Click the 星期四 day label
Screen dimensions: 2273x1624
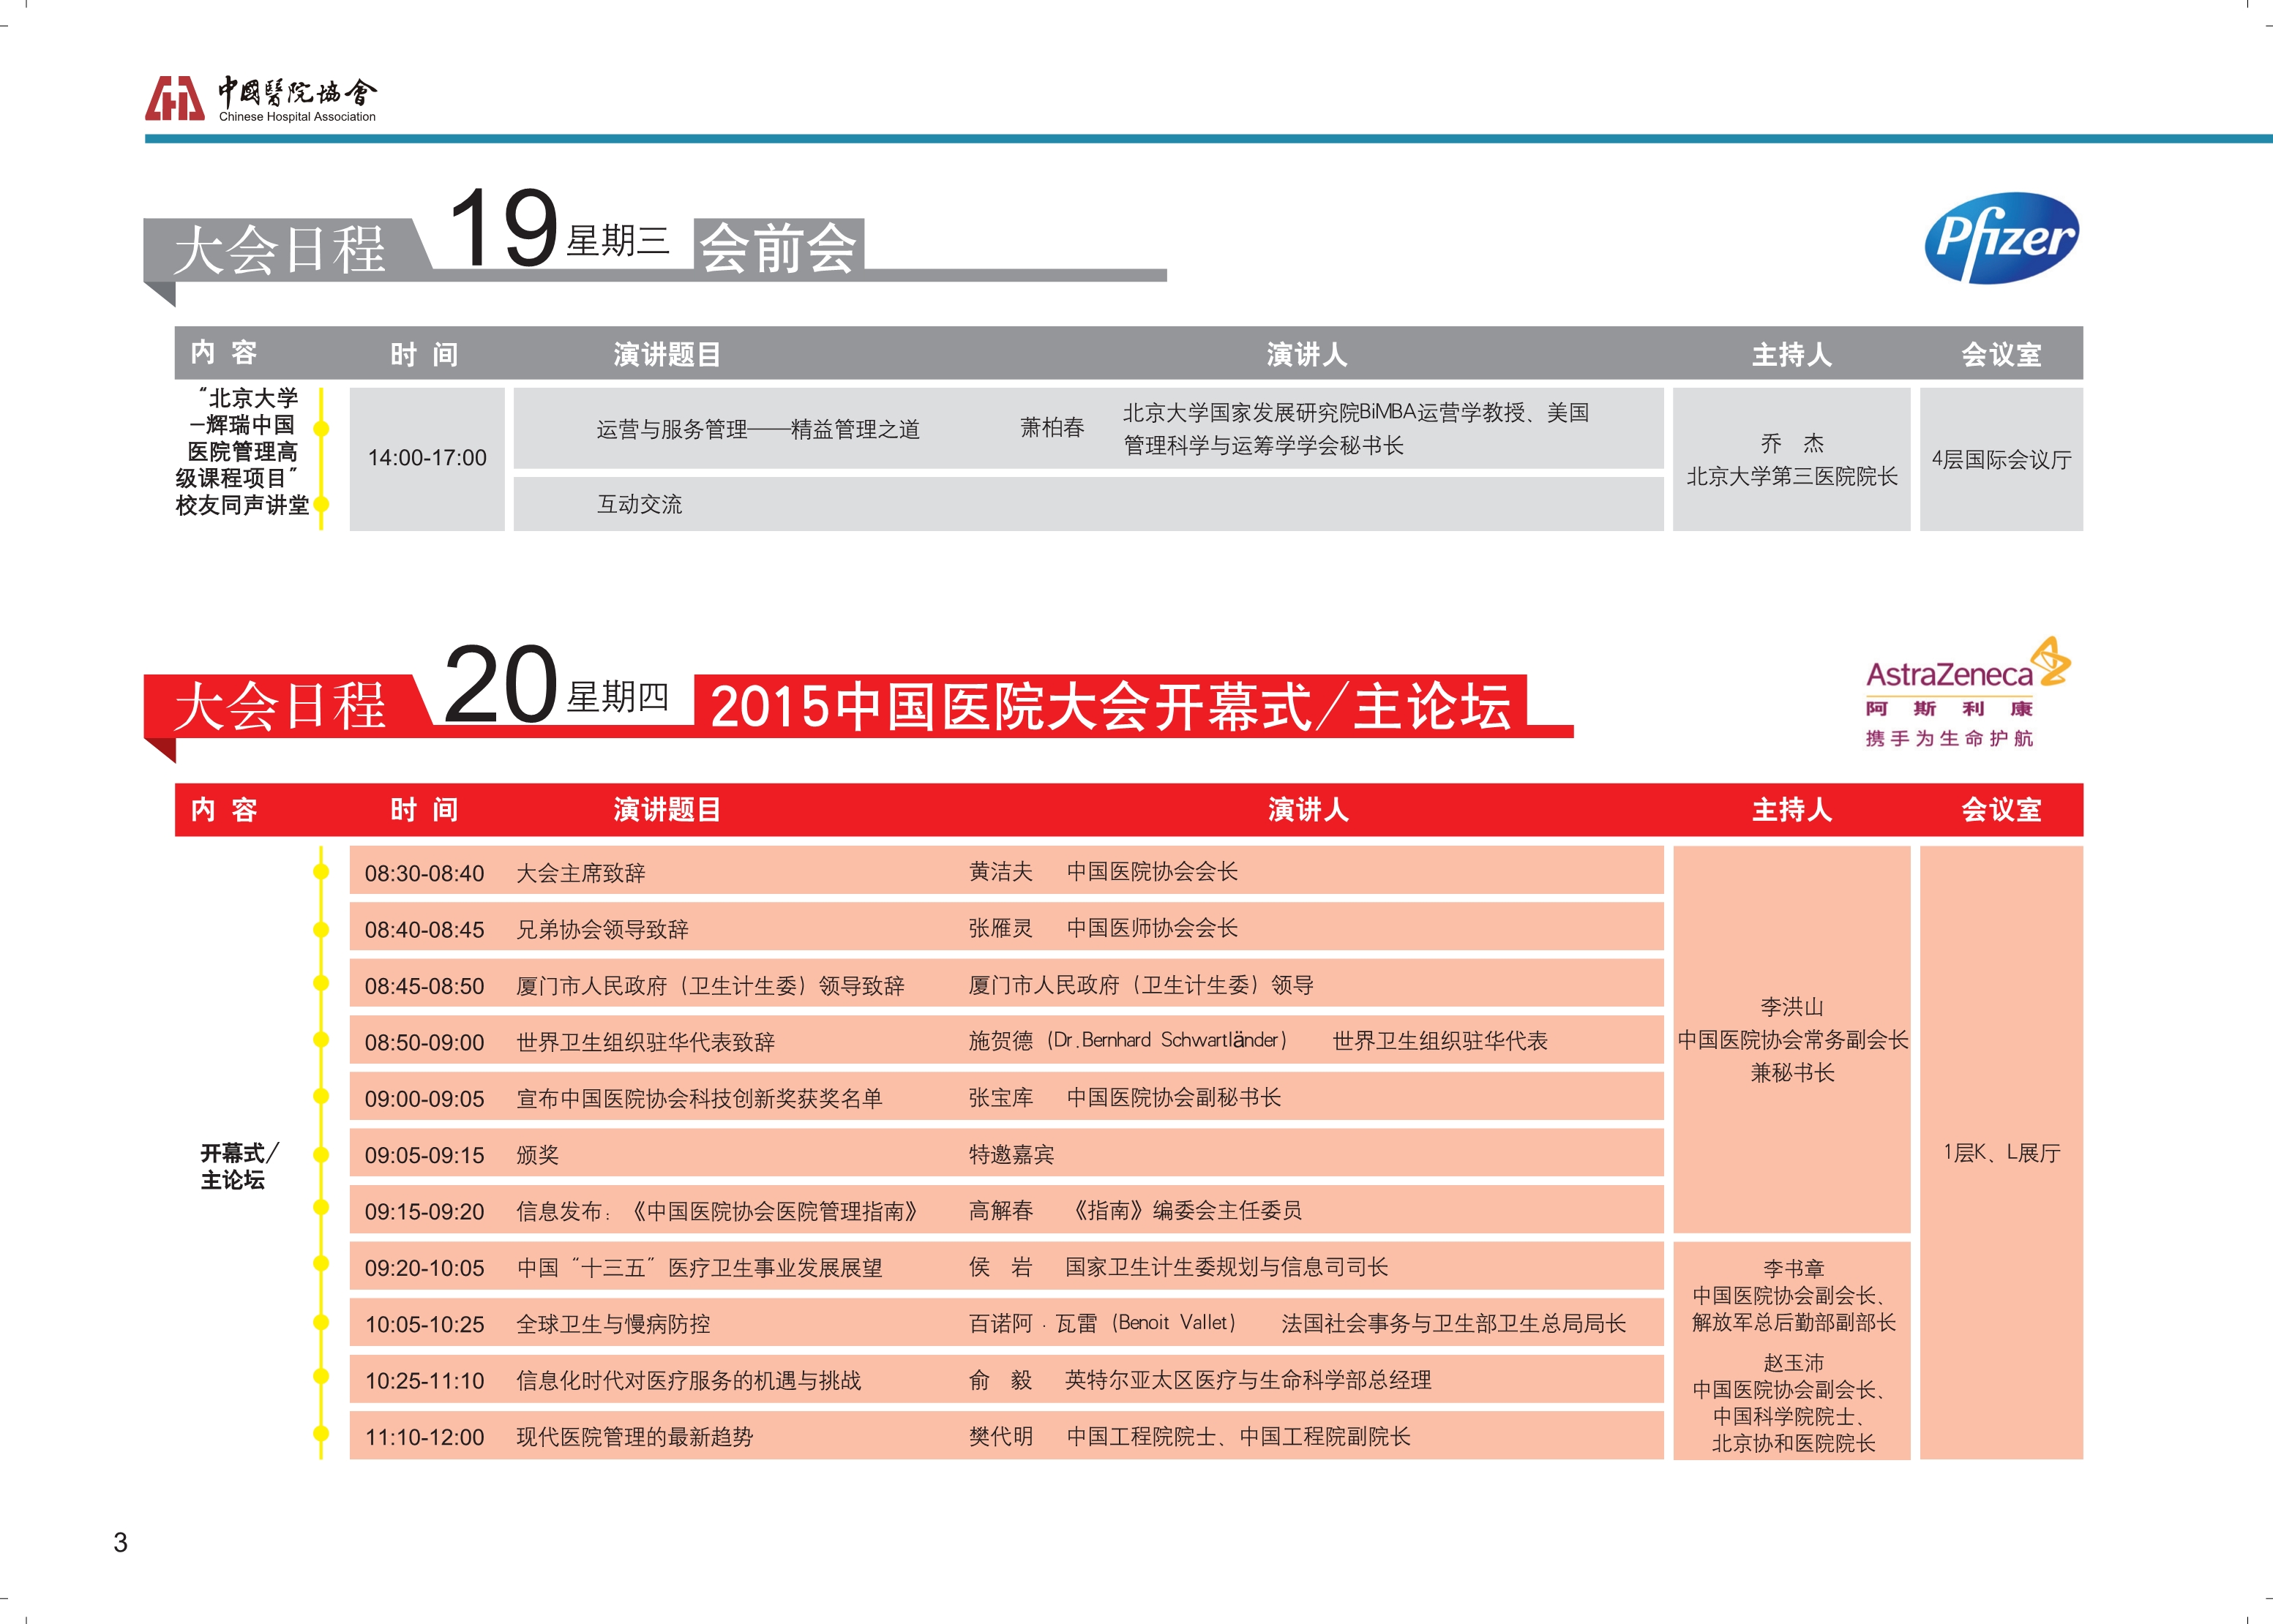pyautogui.click(x=617, y=697)
